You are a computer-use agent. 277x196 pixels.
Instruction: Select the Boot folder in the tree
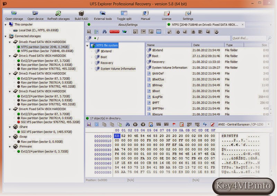[104, 57]
